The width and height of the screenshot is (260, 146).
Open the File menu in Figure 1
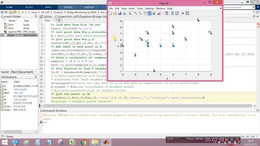coord(111,9)
